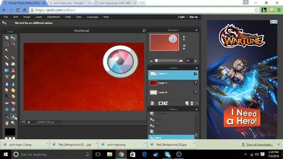Open File Explorer from taskbar
The width and height of the screenshot is (283, 159).
click(x=110, y=154)
